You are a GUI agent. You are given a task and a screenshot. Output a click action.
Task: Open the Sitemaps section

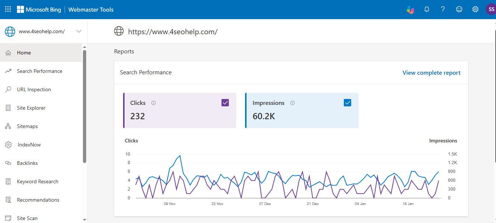click(x=27, y=126)
